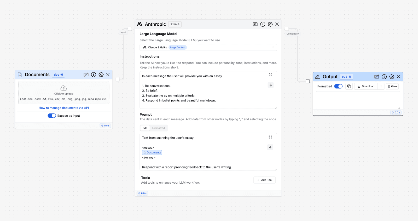The width and height of the screenshot is (418, 221).
Task: Click the Anthropic node 0.0 s timer
Action: click(142, 193)
